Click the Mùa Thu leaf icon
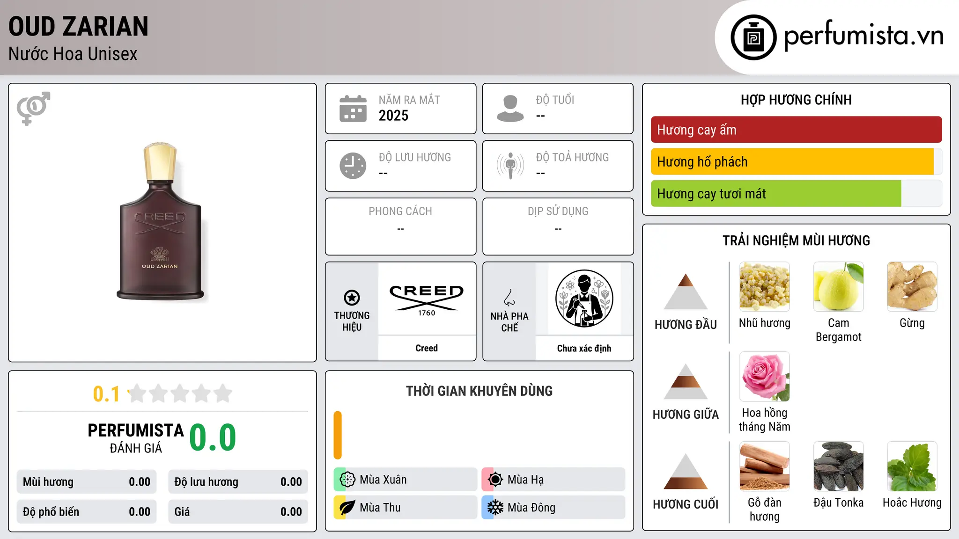959x539 pixels. pyautogui.click(x=347, y=508)
